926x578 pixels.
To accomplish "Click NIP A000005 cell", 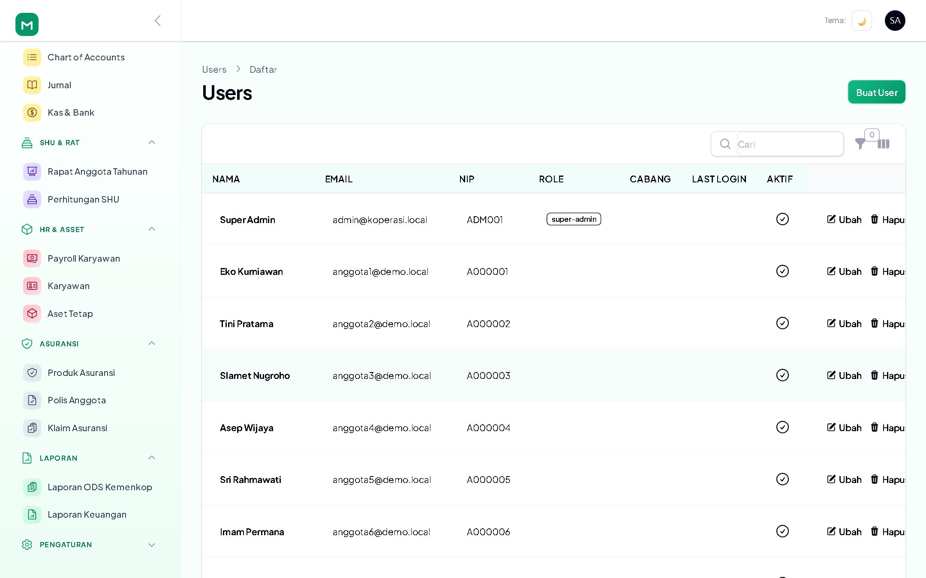I will tap(488, 480).
